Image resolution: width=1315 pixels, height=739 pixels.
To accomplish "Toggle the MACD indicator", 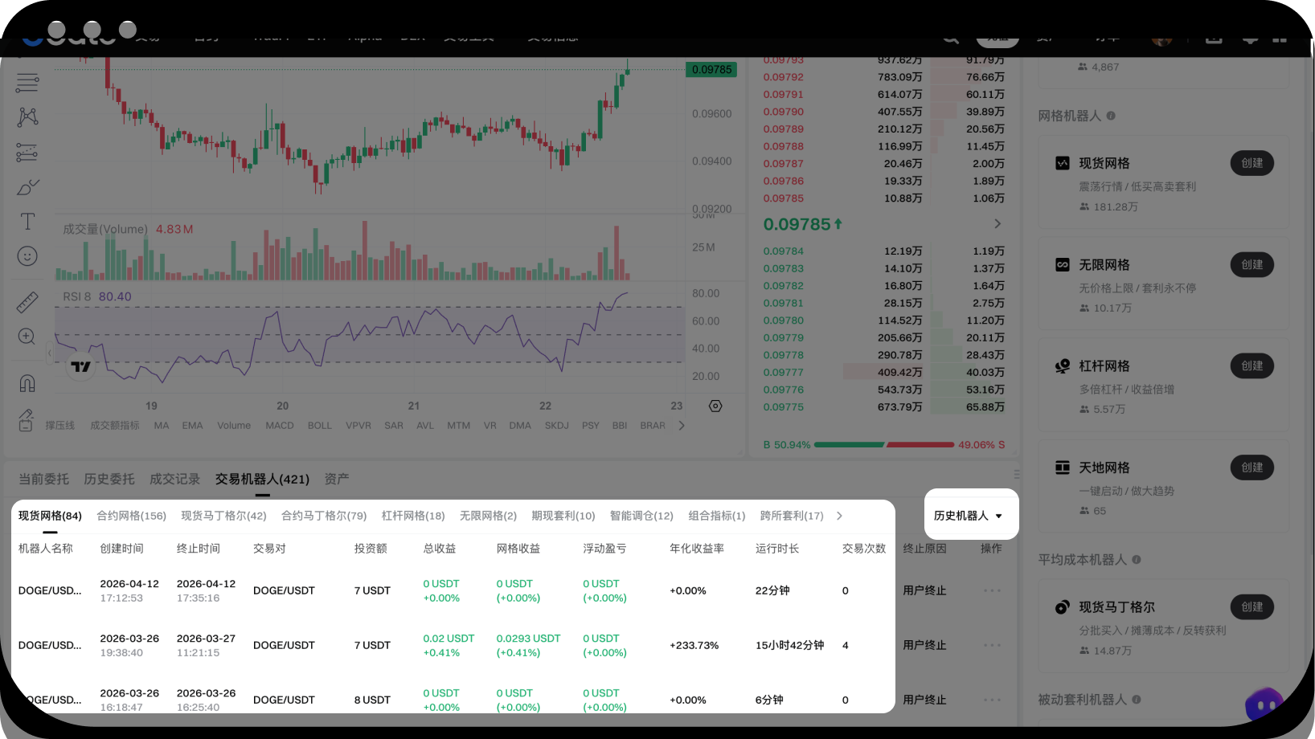I will coord(280,426).
